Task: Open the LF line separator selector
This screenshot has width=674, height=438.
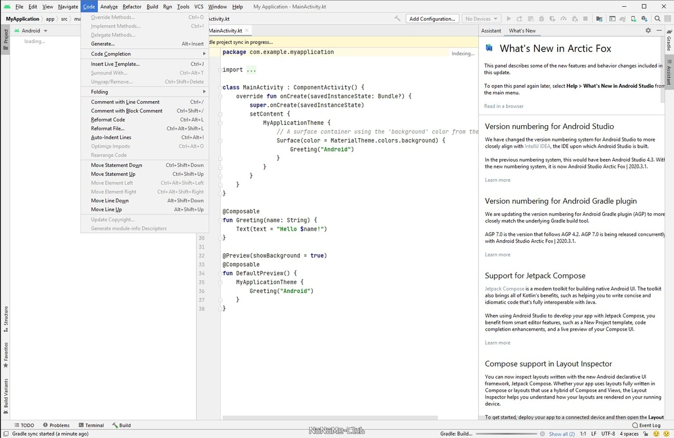Action: [593, 434]
